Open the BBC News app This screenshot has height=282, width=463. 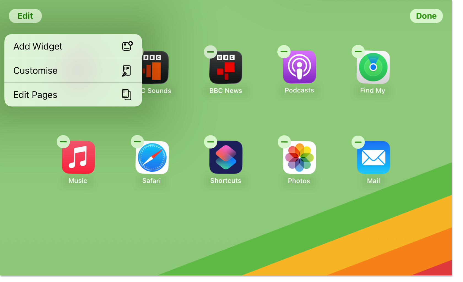coord(226,67)
